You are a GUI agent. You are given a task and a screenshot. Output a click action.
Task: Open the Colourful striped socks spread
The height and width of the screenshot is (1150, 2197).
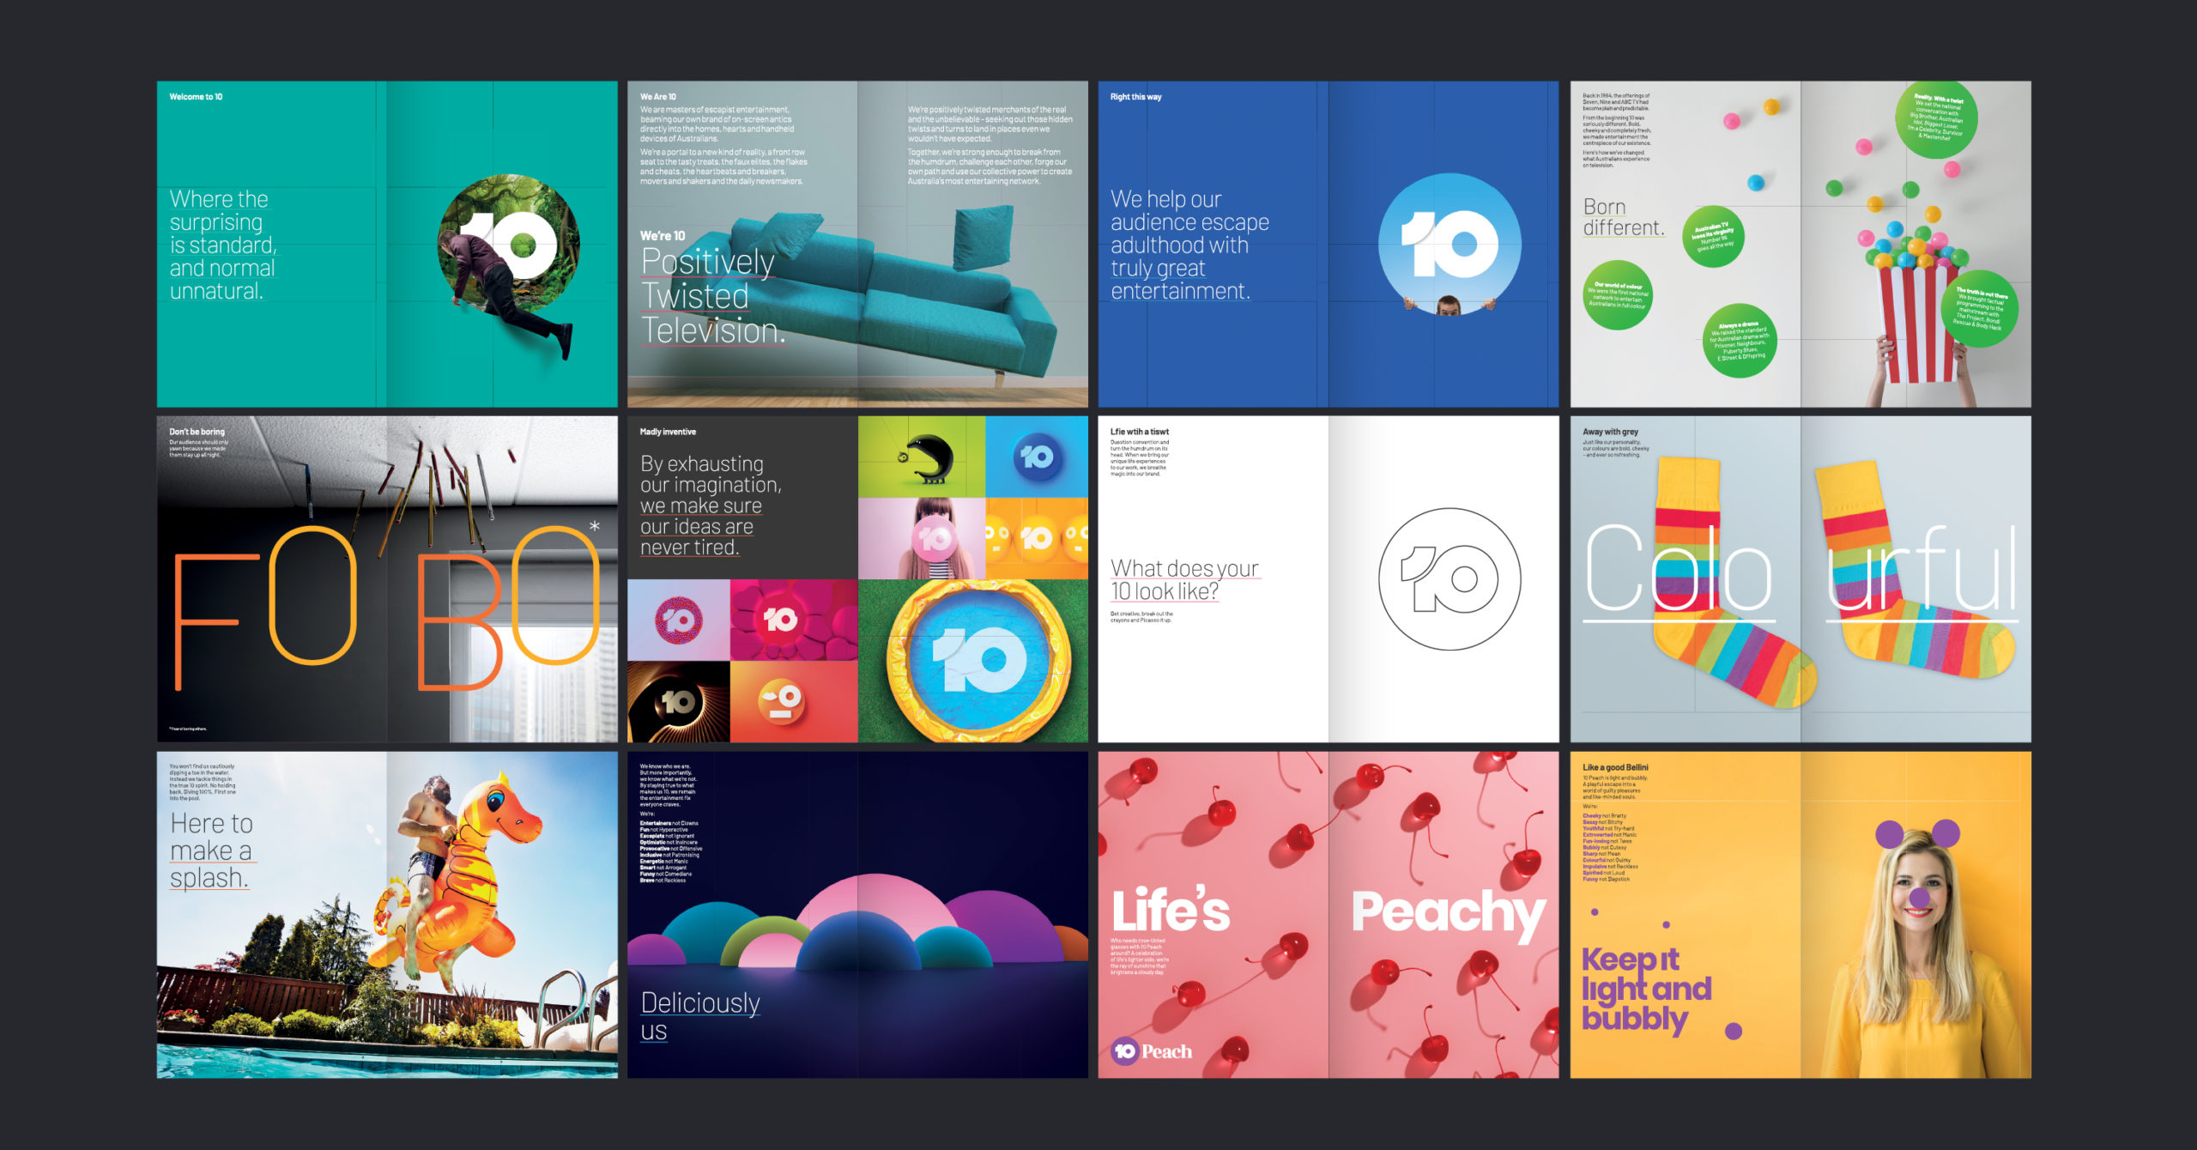1800,579
